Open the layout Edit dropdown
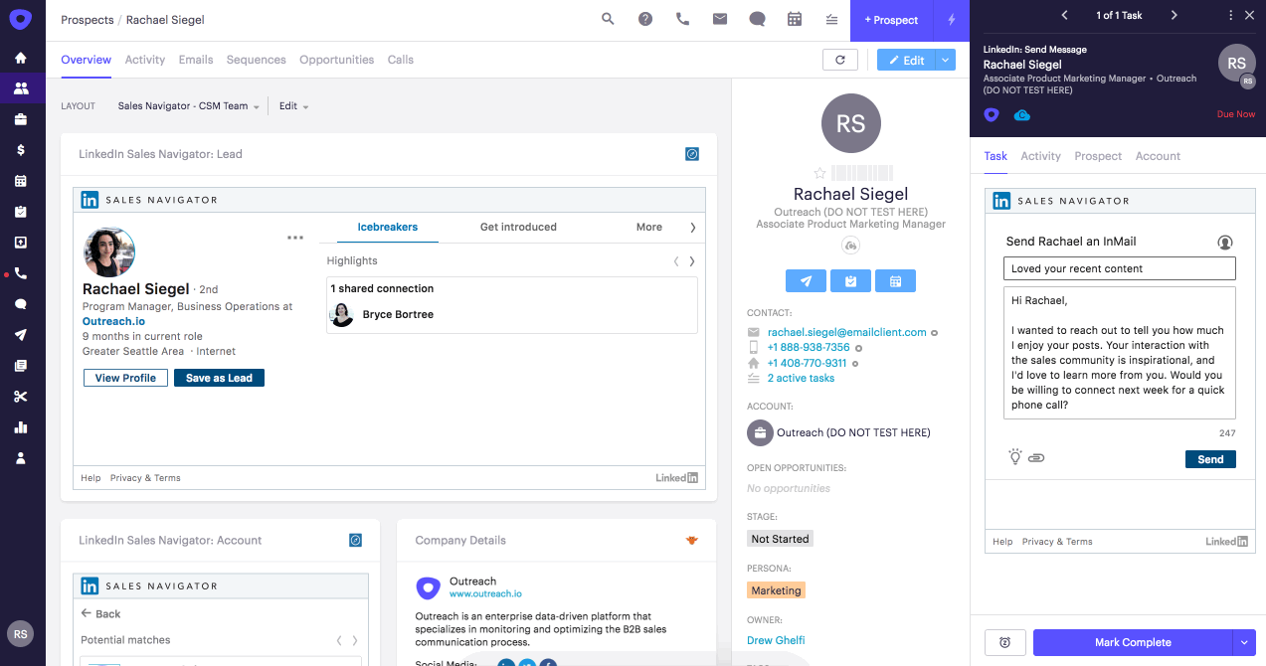Screen dimensions: 1266x666 [x=293, y=106]
